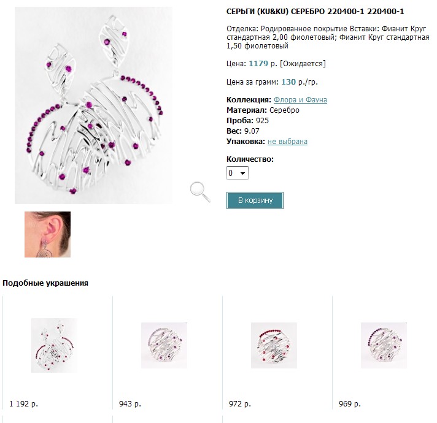Open the Флора и Фауна collection link
Image resolution: width=437 pixels, height=423 pixels.
300,100
